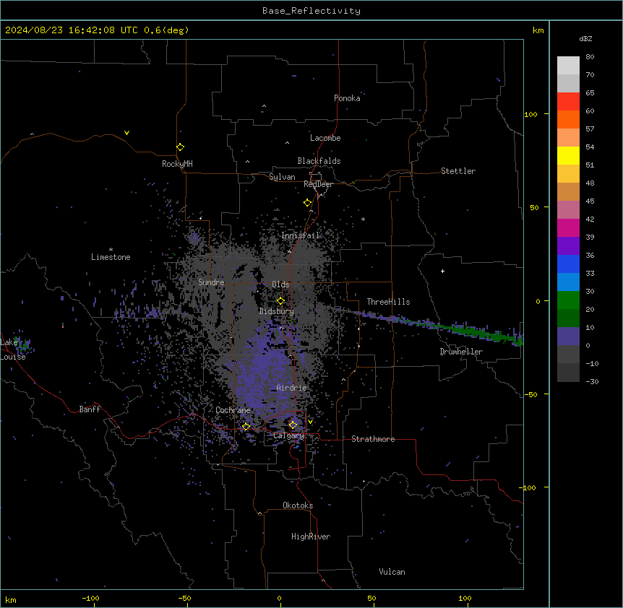Click the light blue swatch between 33 and 30
Viewport: 623px width, 608px height.
coord(568,282)
